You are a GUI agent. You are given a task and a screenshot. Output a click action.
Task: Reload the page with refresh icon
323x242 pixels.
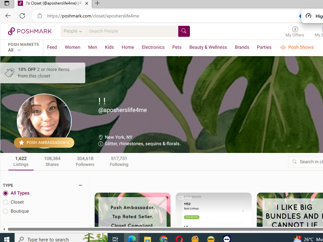click(x=22, y=16)
